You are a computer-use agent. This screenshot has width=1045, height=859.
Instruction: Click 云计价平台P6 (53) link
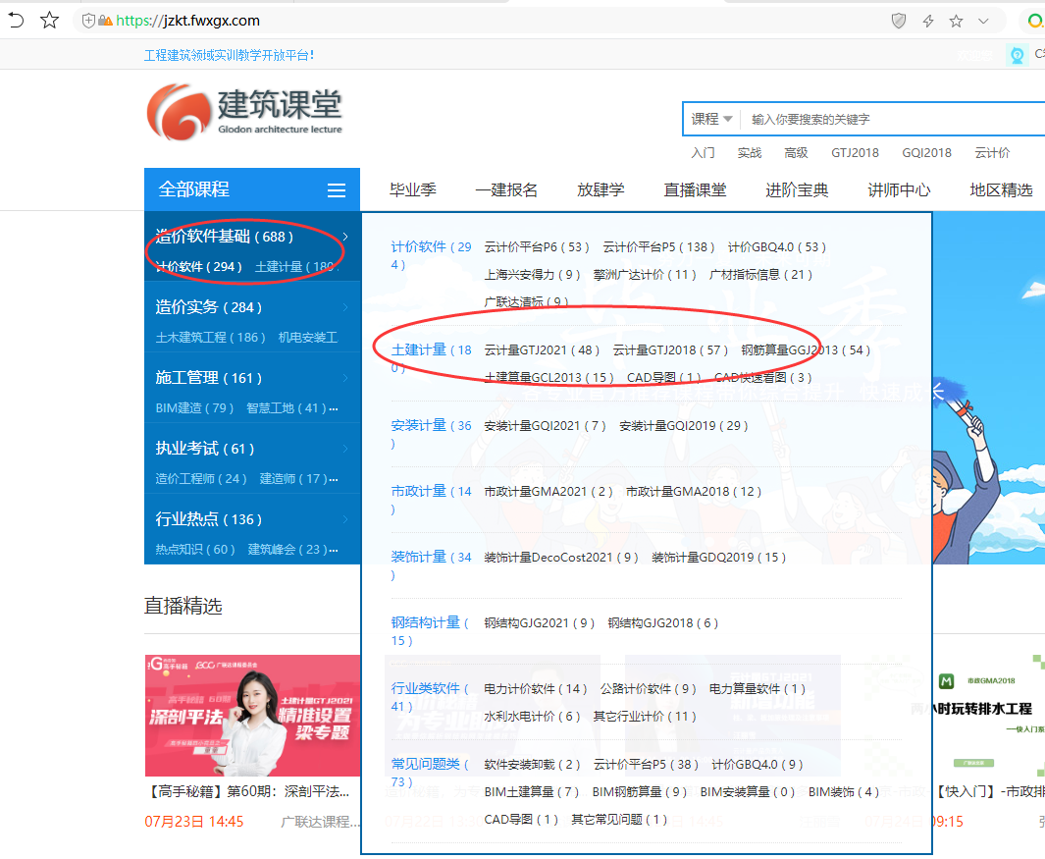click(x=537, y=247)
